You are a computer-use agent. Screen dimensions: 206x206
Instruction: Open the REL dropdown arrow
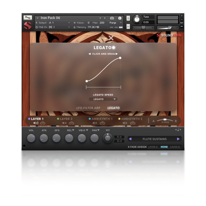pos(73,130)
